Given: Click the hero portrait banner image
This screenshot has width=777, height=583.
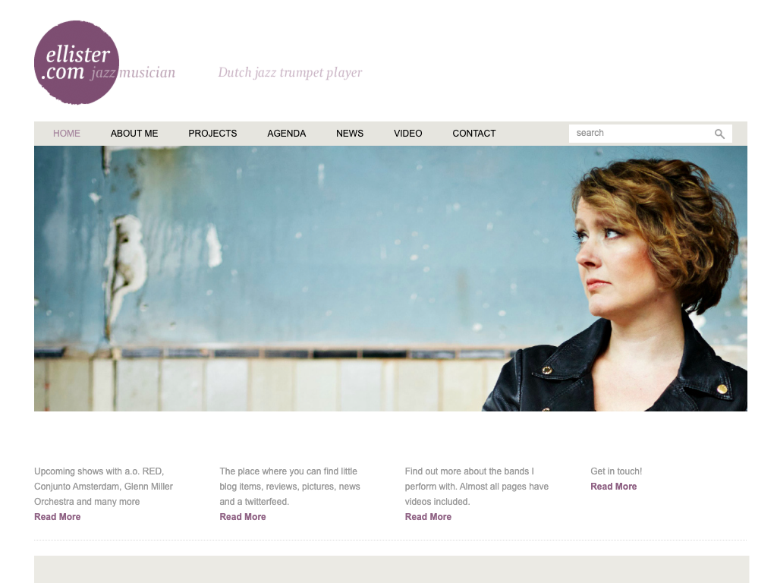Looking at the screenshot, I should point(391,278).
